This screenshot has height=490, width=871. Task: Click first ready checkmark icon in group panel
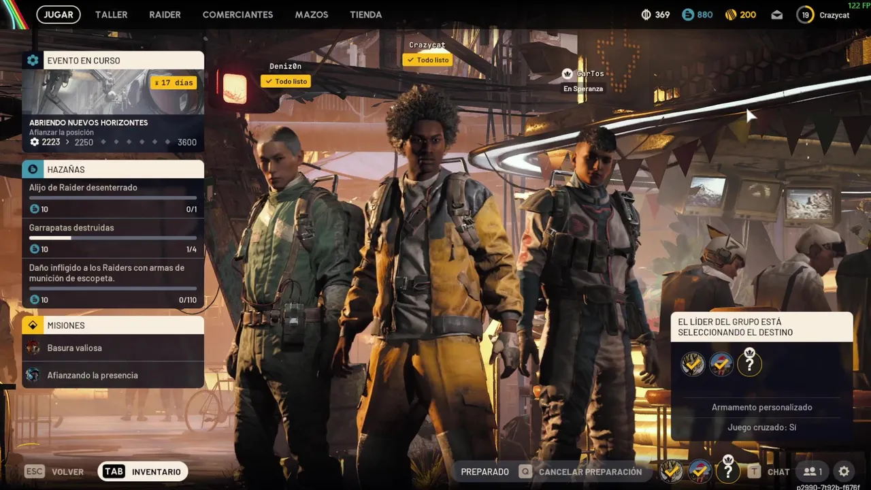(693, 365)
